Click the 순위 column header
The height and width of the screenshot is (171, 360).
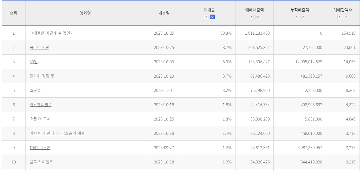[14, 13]
